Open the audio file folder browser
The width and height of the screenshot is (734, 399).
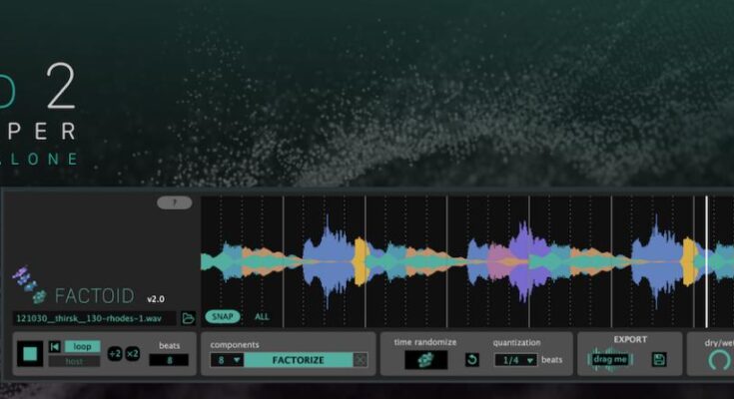coord(188,318)
